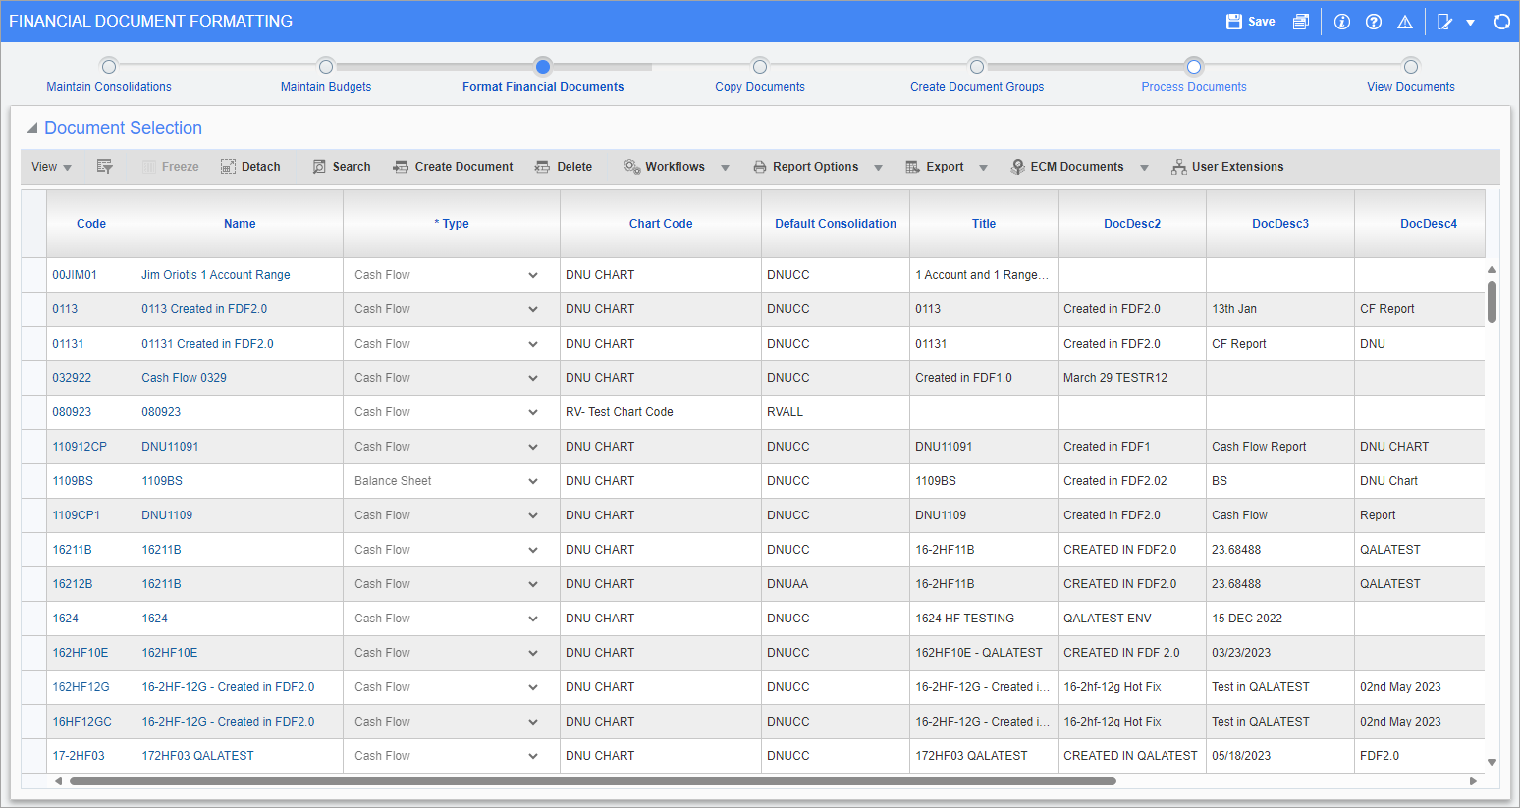Open the code link 0113
The width and height of the screenshot is (1520, 808).
click(x=65, y=309)
